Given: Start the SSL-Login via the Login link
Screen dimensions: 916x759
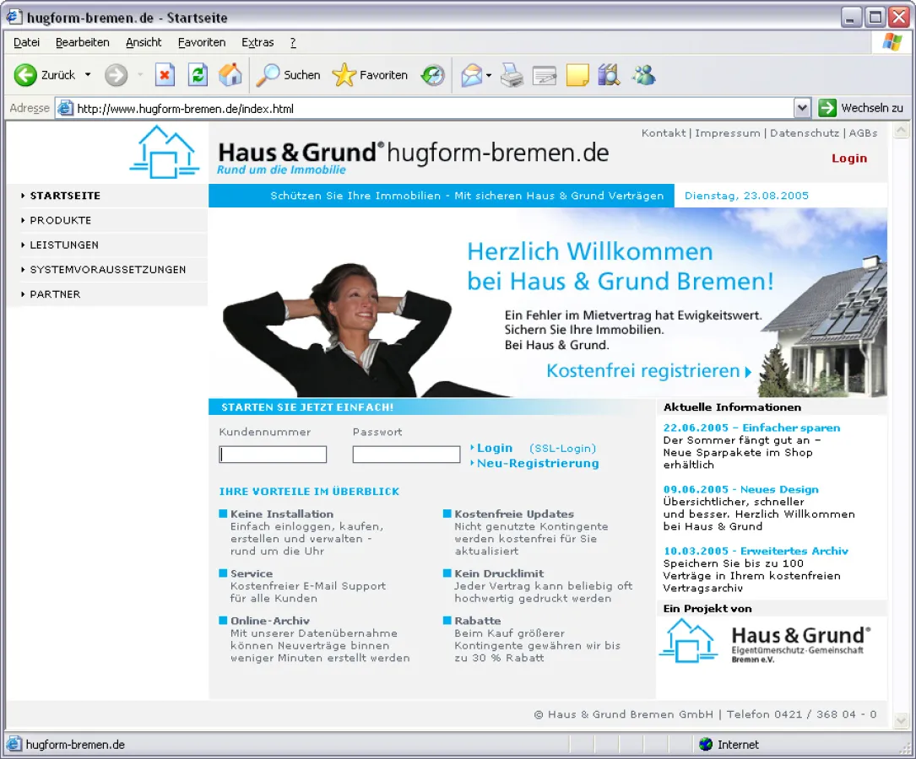Looking at the screenshot, I should 495,448.
